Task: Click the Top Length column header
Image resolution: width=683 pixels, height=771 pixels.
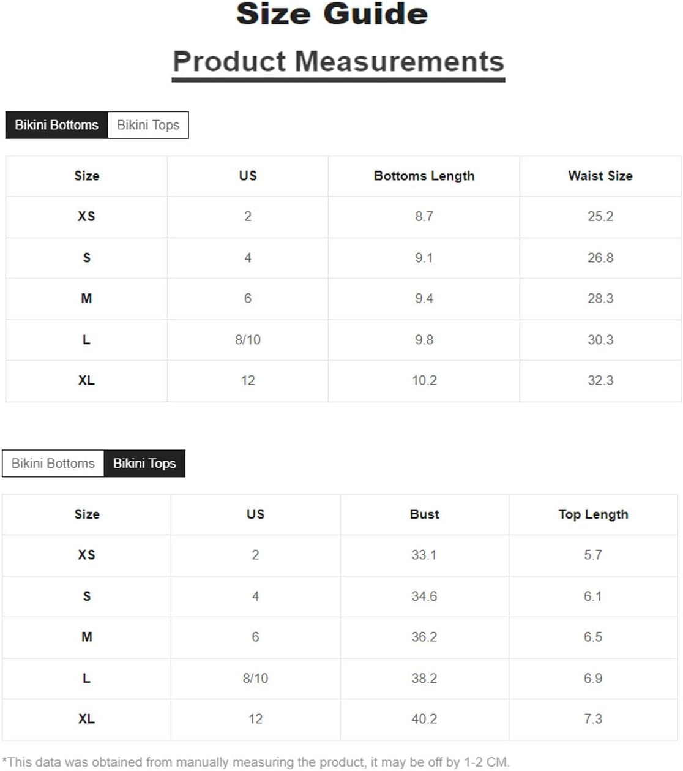Action: pos(593,514)
